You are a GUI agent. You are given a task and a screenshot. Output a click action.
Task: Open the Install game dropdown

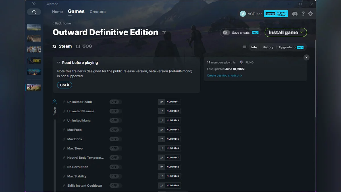(x=286, y=32)
